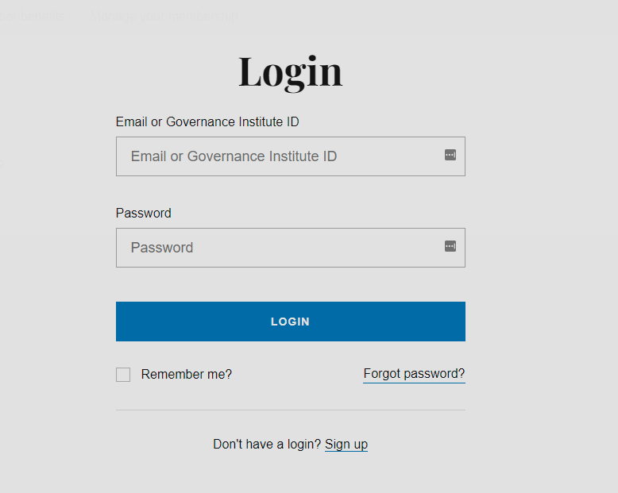Click the 'Password' placeholder inside the box
This screenshot has height=493, width=618.
tap(162, 248)
